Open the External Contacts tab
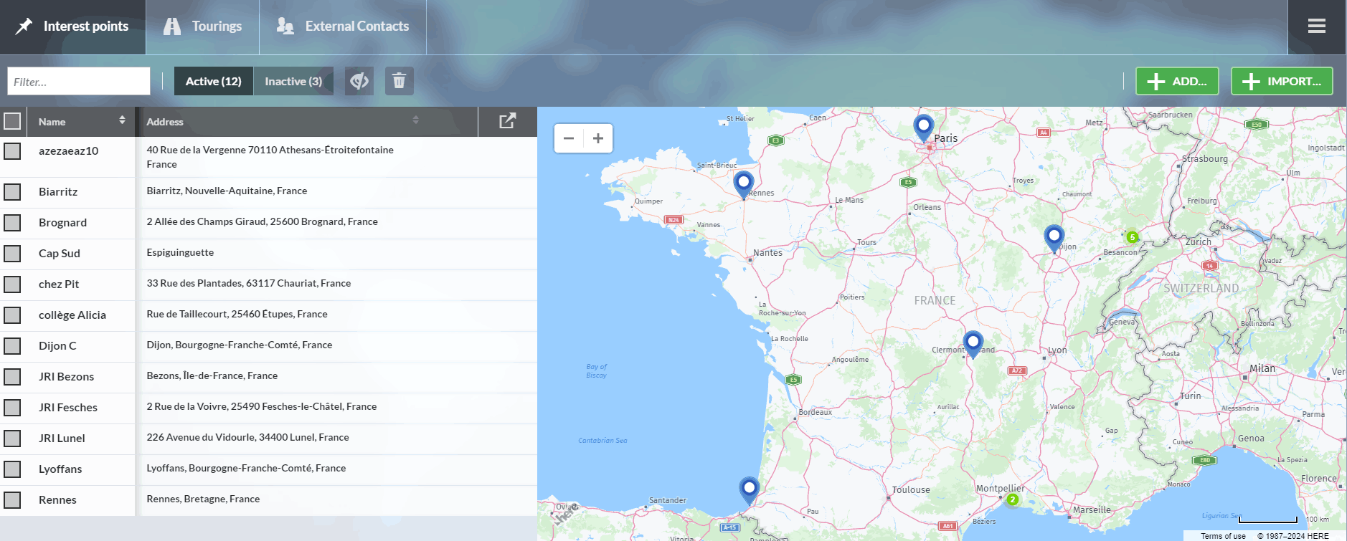 click(343, 27)
